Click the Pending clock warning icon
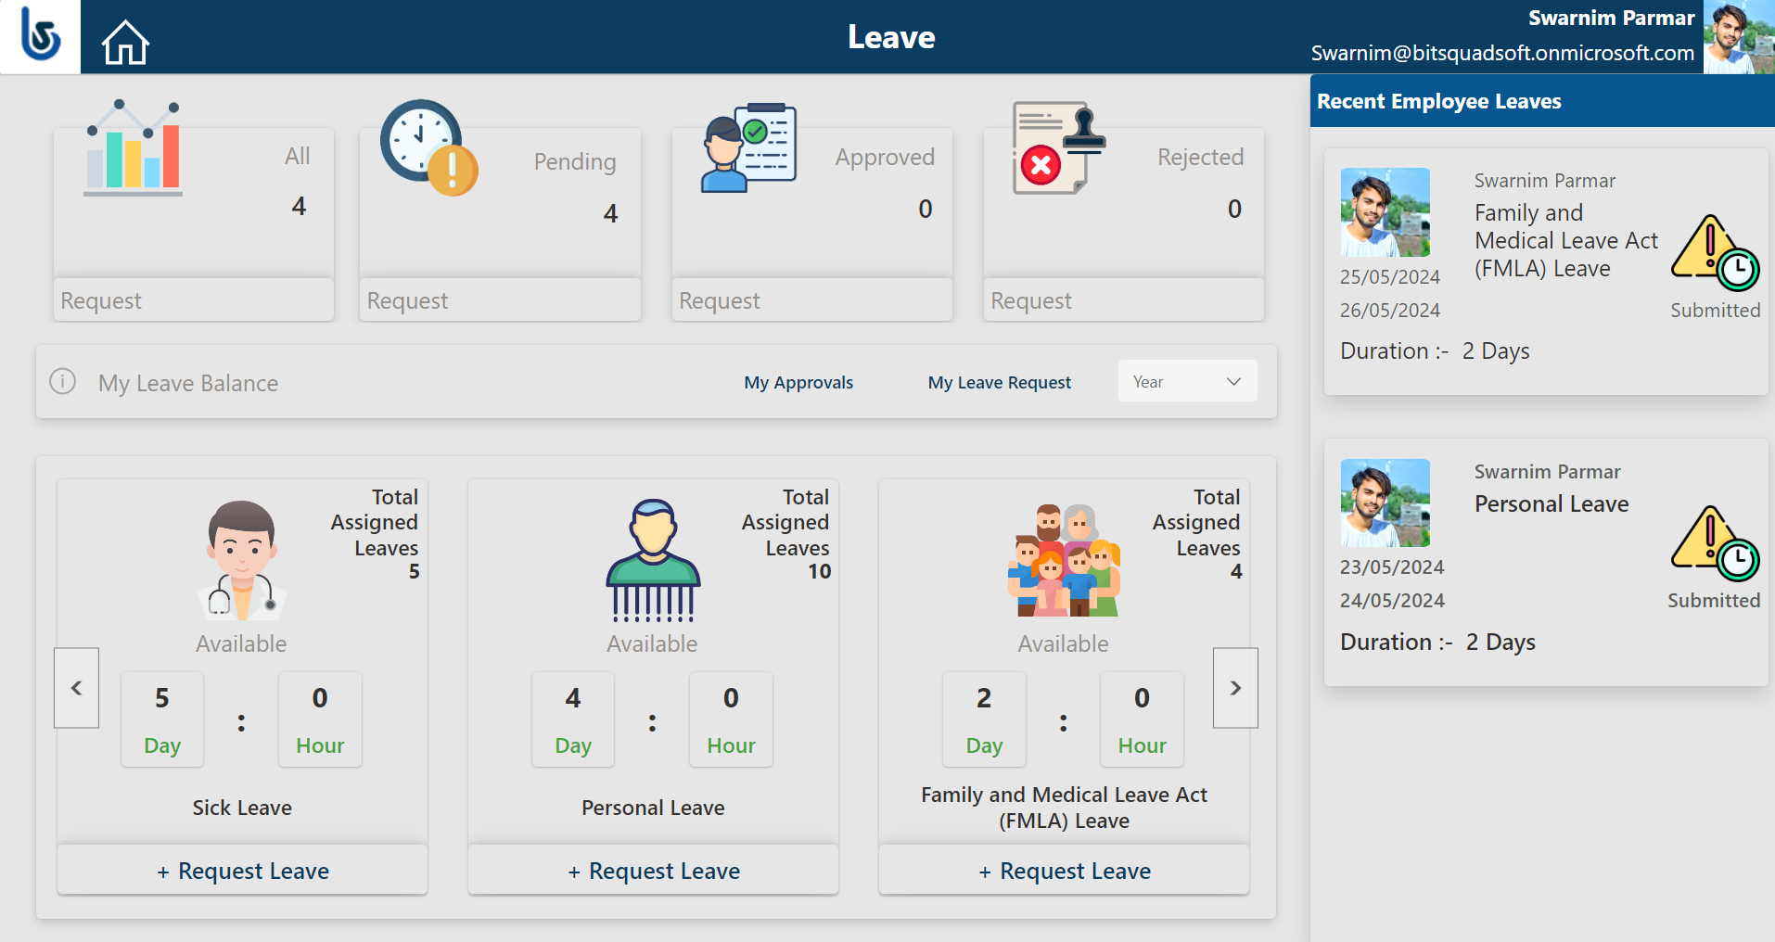 point(428,147)
